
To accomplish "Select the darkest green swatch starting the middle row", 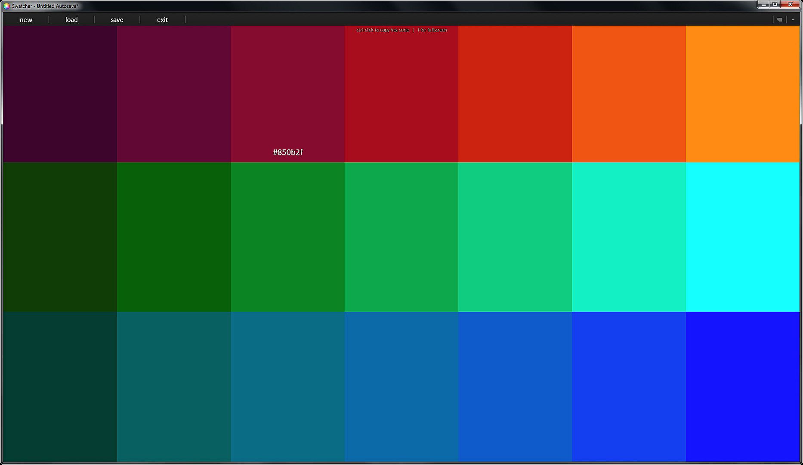I will 60,237.
